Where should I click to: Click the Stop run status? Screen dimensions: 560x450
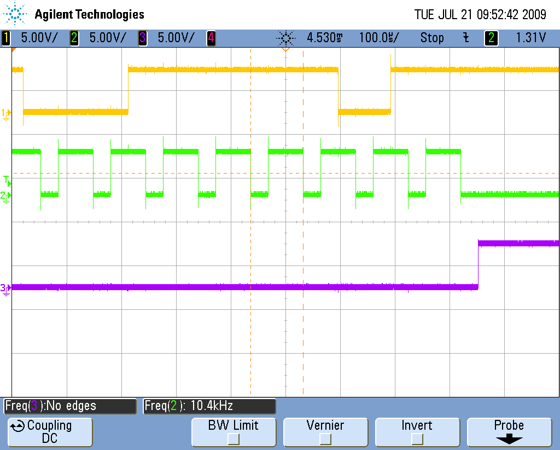pos(432,38)
